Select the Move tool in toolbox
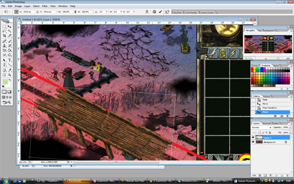 pos(10,27)
